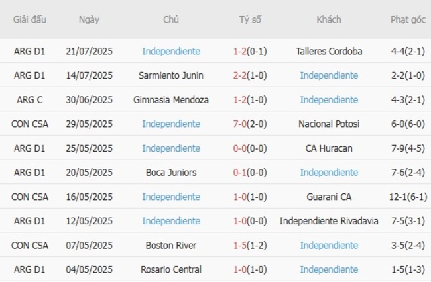
Task: Open the Rosario Central team link
Action: (x=170, y=270)
